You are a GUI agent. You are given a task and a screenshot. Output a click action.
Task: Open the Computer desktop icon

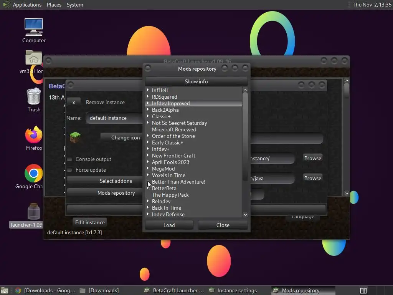click(34, 27)
